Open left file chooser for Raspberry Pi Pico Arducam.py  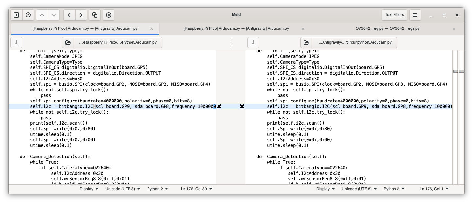[112, 43]
